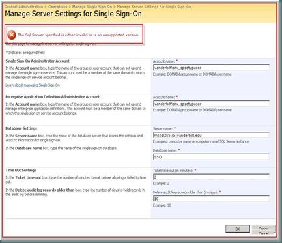282x243 pixels.
Task: Open Central Administration breadcrumb link
Action: click(24, 7)
